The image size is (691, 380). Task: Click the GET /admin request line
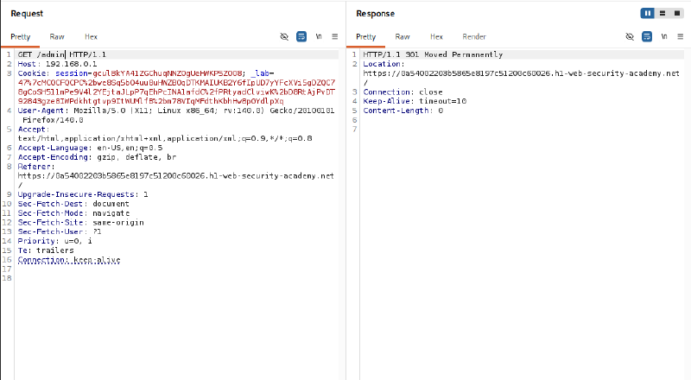coord(61,54)
